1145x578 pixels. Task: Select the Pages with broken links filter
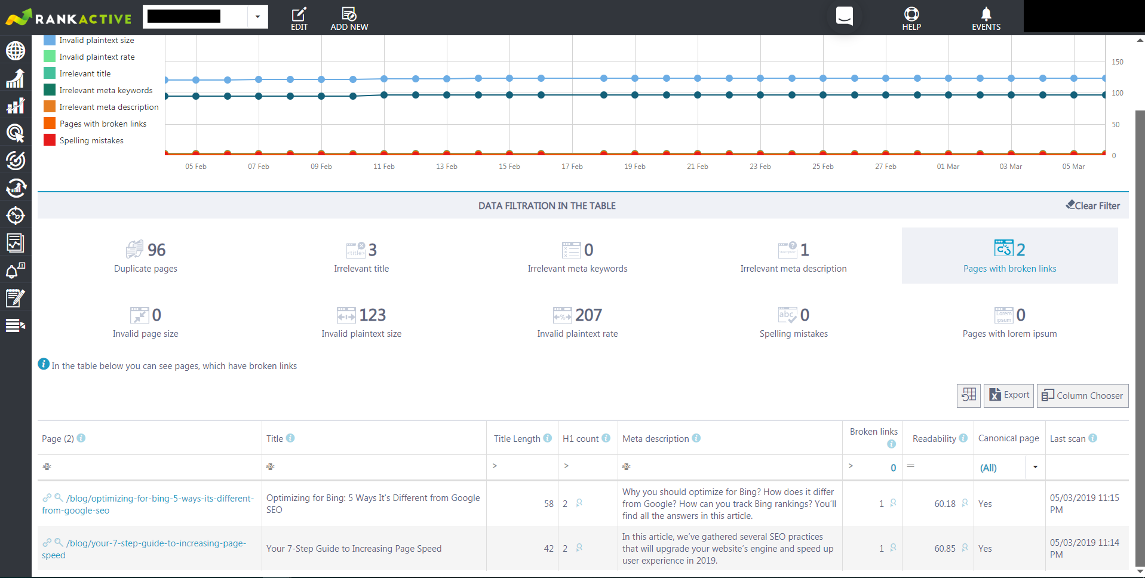pyautogui.click(x=1010, y=256)
